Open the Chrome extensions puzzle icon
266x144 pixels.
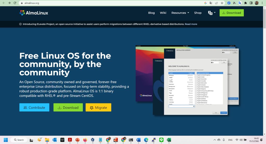coord(245,3)
